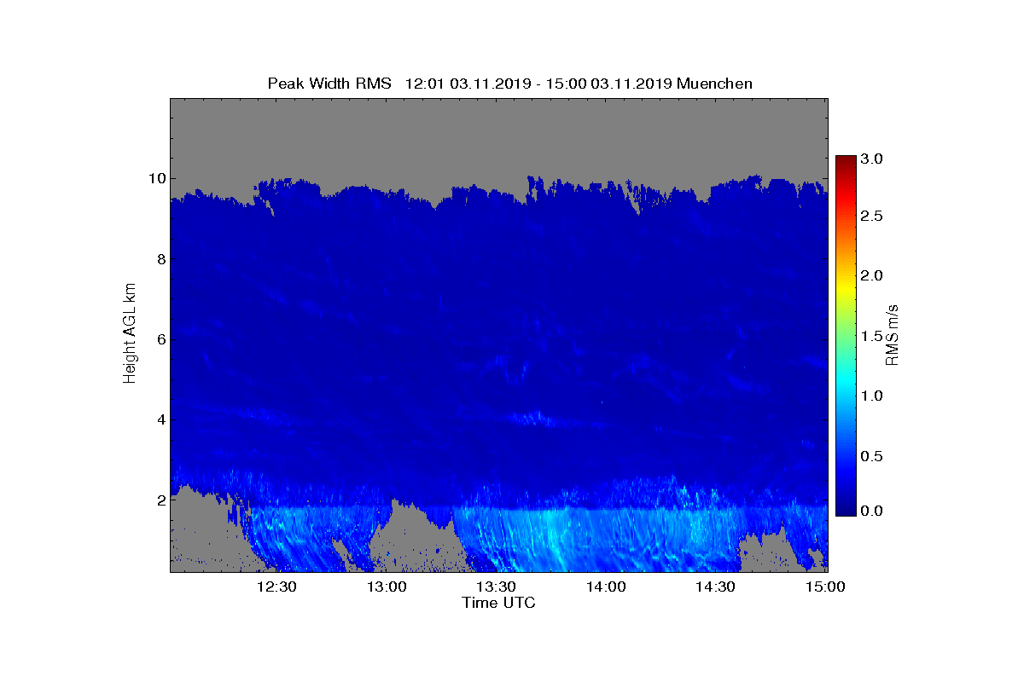1024x682 pixels.
Task: Click the colorbar value 2.5
Action: point(871,217)
